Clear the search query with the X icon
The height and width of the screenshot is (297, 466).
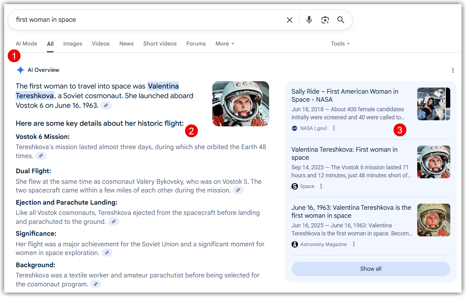289,20
